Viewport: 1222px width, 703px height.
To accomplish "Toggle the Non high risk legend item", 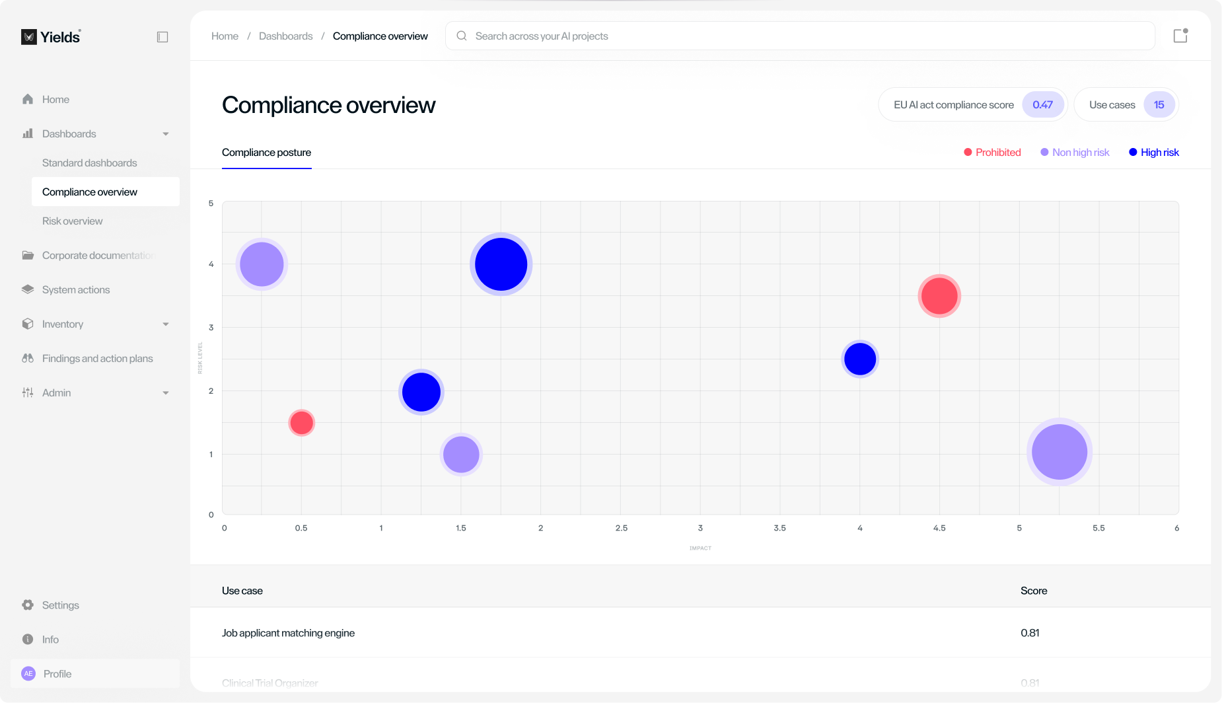I will [1075, 152].
